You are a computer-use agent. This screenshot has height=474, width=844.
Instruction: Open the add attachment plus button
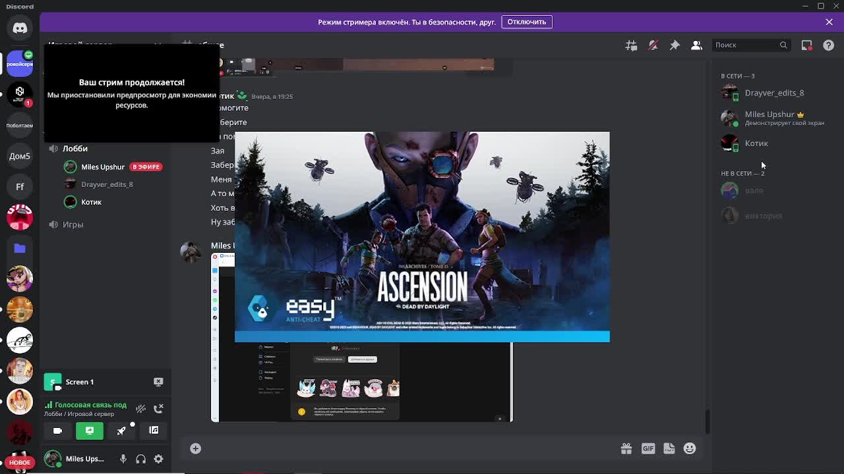195,448
